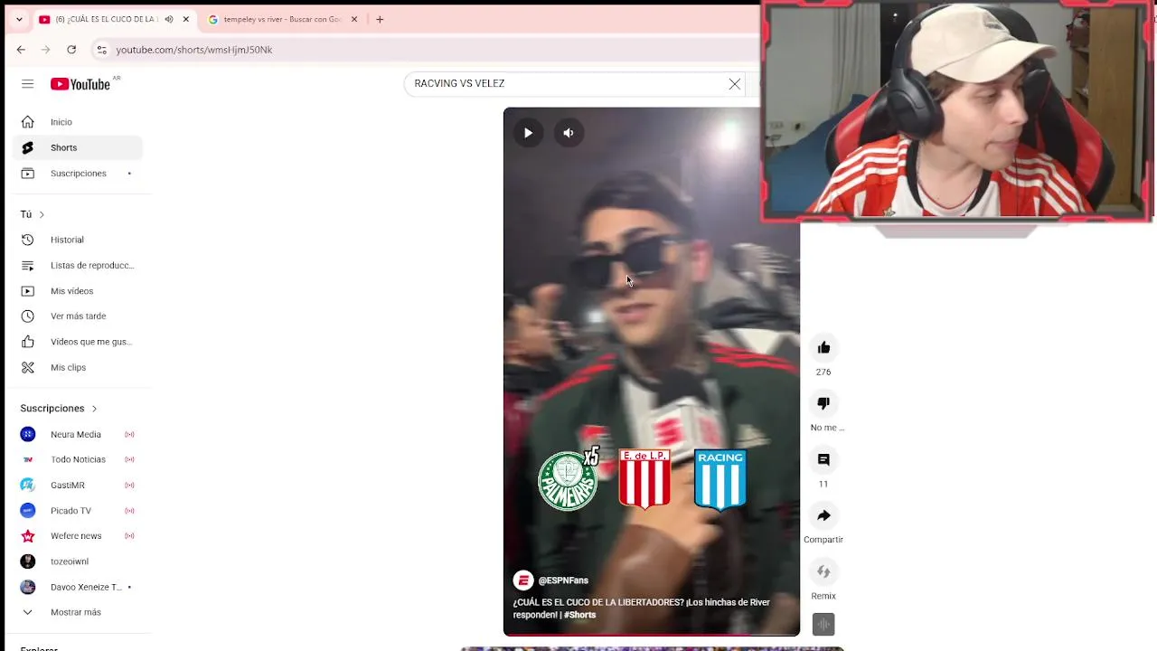Open Suscripciones in the sidebar
Screen dimensions: 1157x651
point(79,174)
